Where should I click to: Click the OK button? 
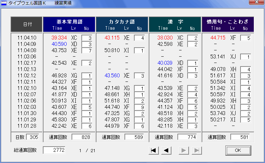point(238,150)
